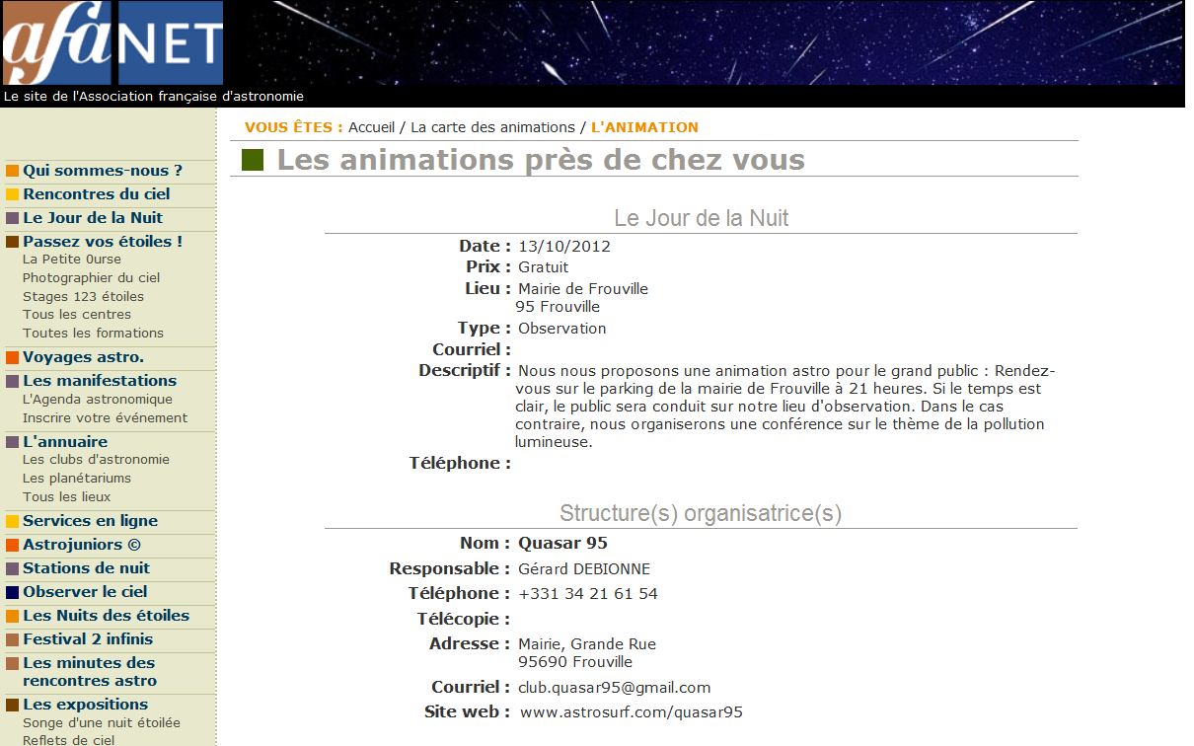The image size is (1194, 746).
Task: Click the orange square beside Les Nuits des étoiles
Action: click(13, 616)
